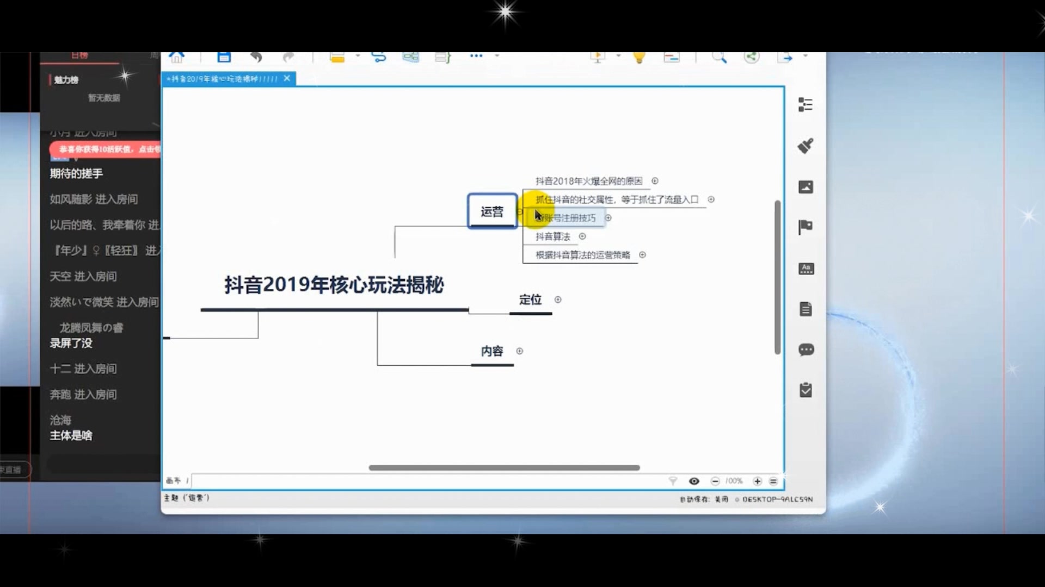Open the three-dot more-insert options
The width and height of the screenshot is (1045, 587).
[476, 55]
